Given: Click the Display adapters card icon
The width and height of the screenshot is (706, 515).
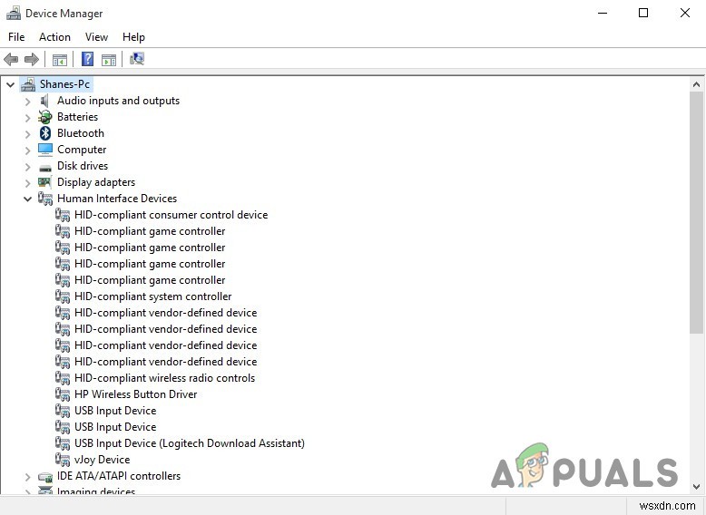Looking at the screenshot, I should [44, 181].
